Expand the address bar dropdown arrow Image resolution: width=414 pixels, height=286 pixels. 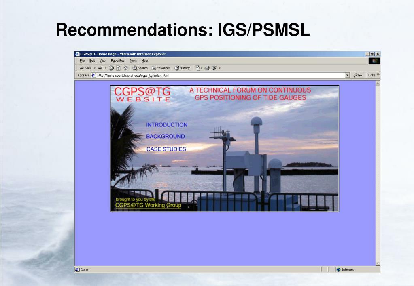point(348,76)
